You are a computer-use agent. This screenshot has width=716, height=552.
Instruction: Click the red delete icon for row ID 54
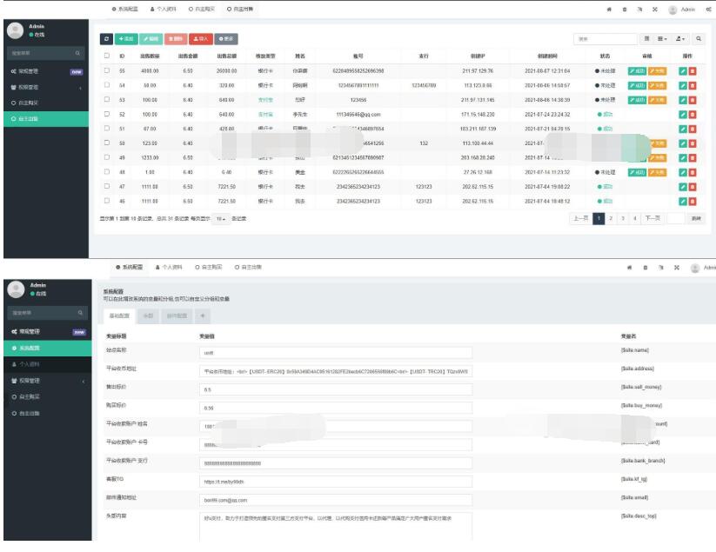point(693,86)
